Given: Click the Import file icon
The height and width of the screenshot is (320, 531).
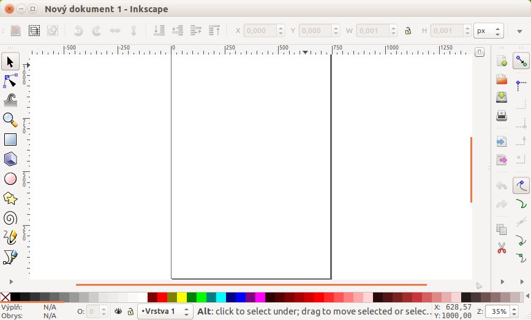Looking at the screenshot, I should pyautogui.click(x=502, y=141).
